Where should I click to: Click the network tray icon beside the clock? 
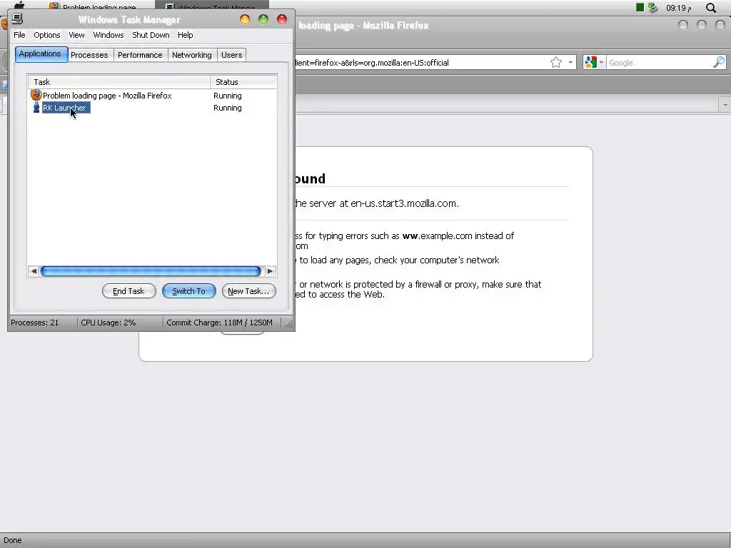(652, 7)
